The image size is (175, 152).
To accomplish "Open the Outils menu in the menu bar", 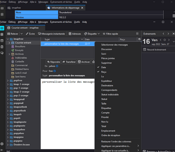I will (x=77, y=22).
